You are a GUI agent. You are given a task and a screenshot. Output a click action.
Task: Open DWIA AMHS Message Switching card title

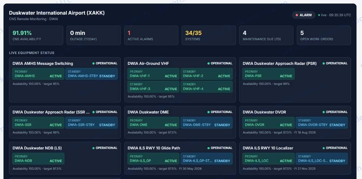click(43, 63)
